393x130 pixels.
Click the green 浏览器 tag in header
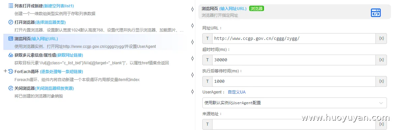pos(257,8)
